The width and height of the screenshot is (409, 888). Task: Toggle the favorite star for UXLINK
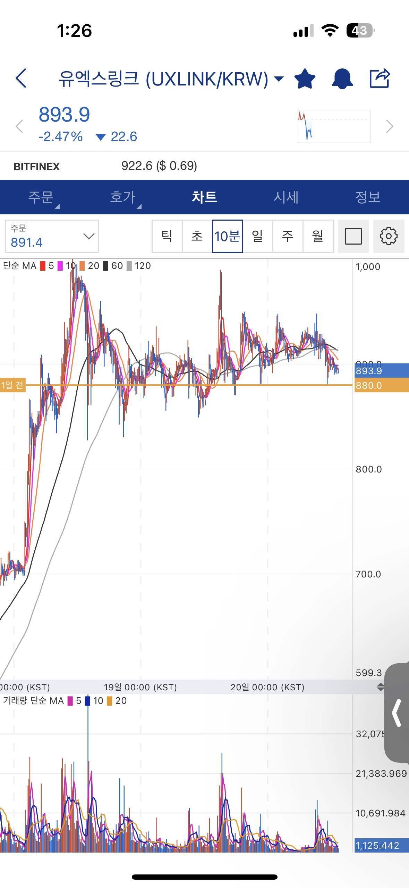pos(305,79)
